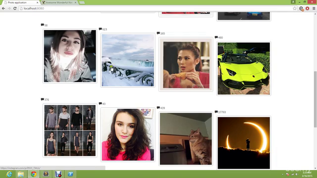
Task: Bookmark this page with the star icon
Action: pos(295,8)
